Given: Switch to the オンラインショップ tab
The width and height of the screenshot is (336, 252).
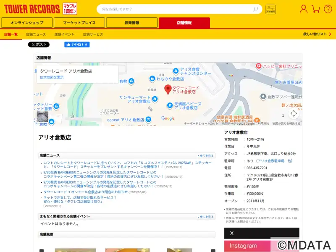Looking at the screenshot, I should [x=27, y=23].
